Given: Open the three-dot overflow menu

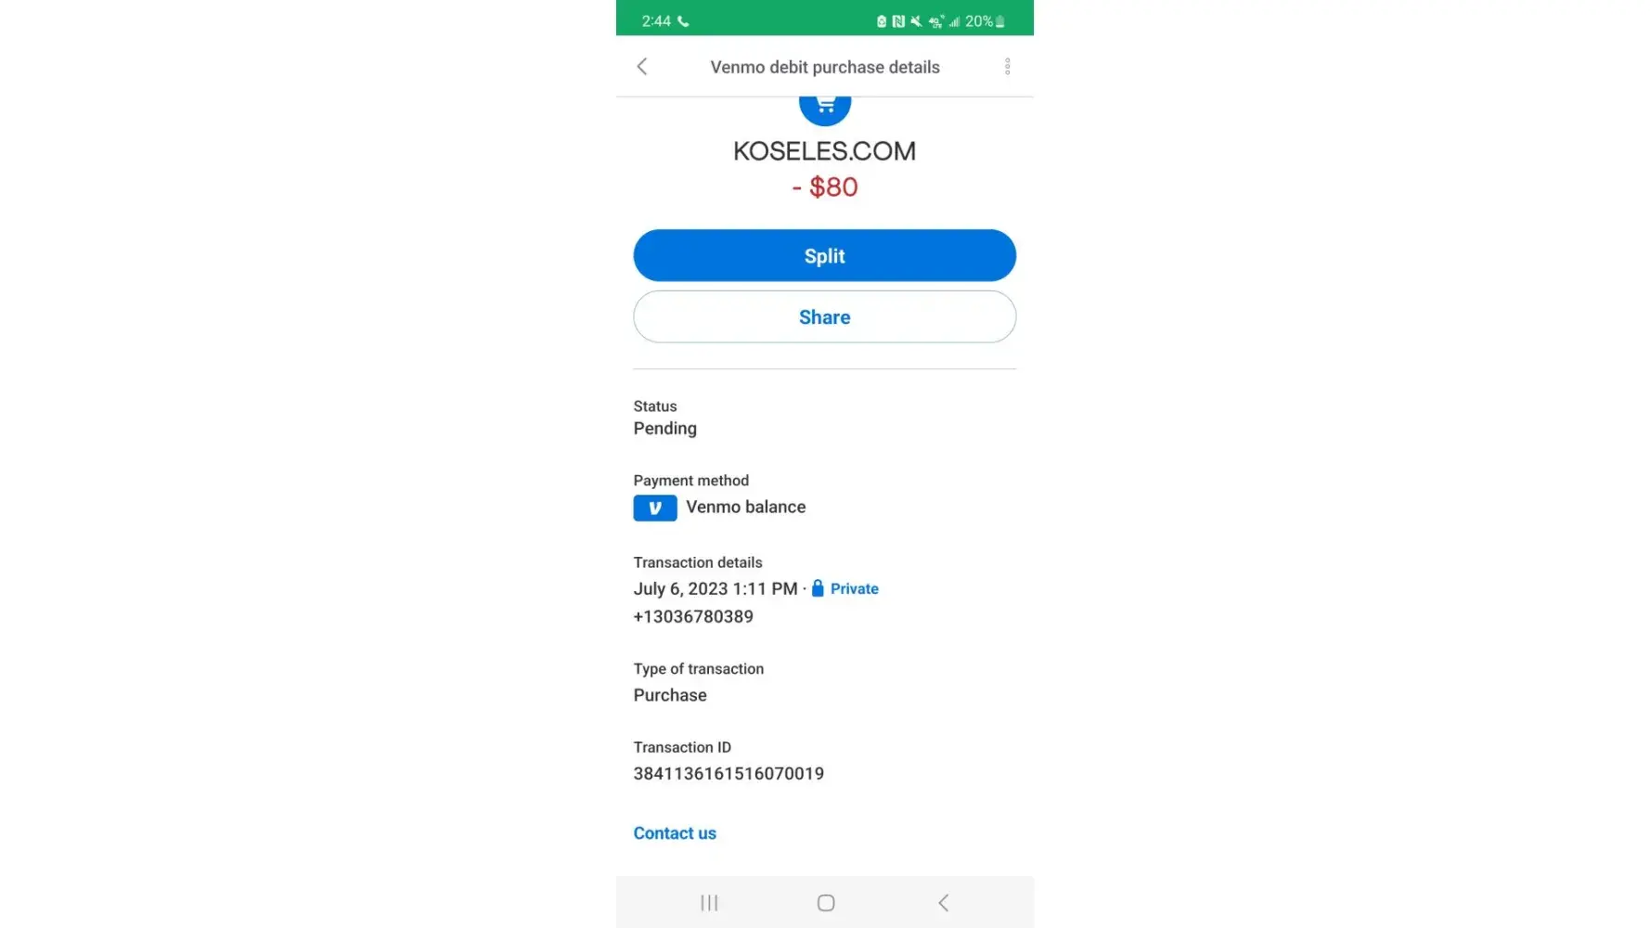Looking at the screenshot, I should pyautogui.click(x=1007, y=67).
